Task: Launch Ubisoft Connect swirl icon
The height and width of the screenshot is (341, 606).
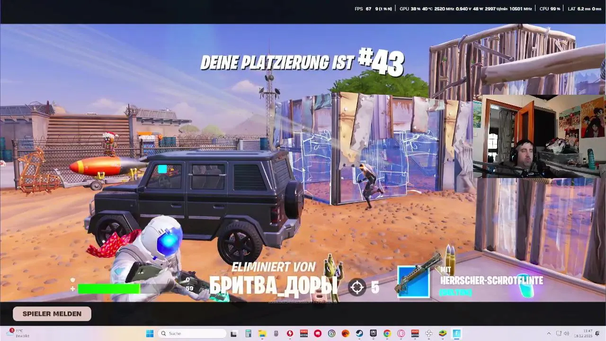Action: [331, 333]
